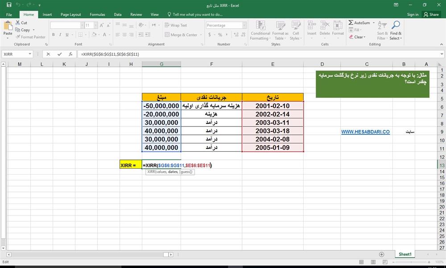The height and width of the screenshot is (268, 446).
Task: Confirm formula with the Enter checkmark
Action: 59,54
